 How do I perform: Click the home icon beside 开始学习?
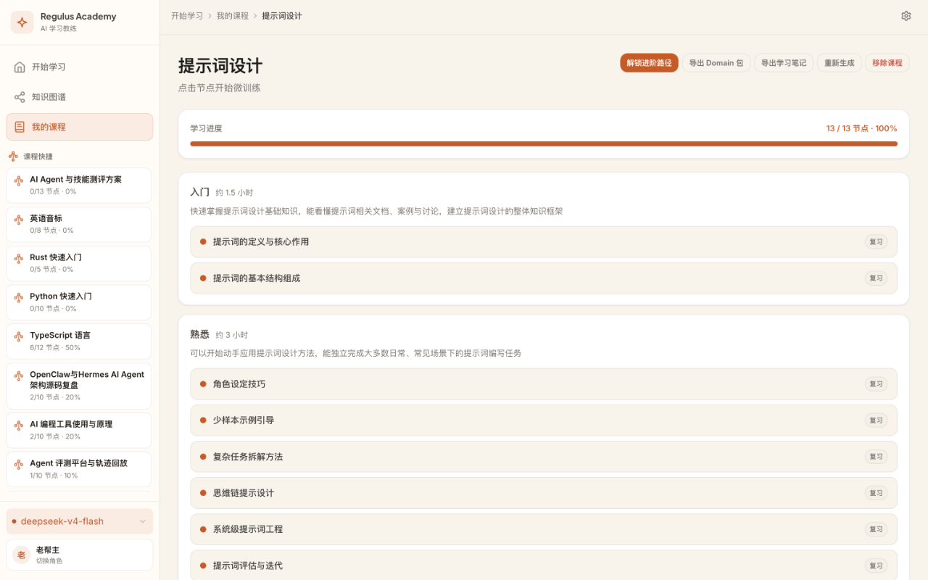pos(20,67)
